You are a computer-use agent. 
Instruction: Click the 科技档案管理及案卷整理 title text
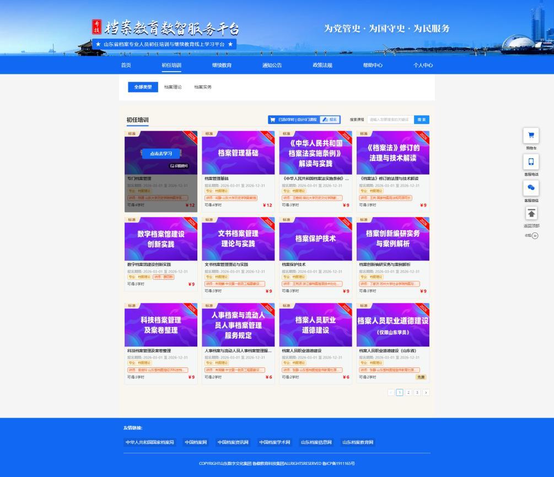pyautogui.click(x=149, y=351)
